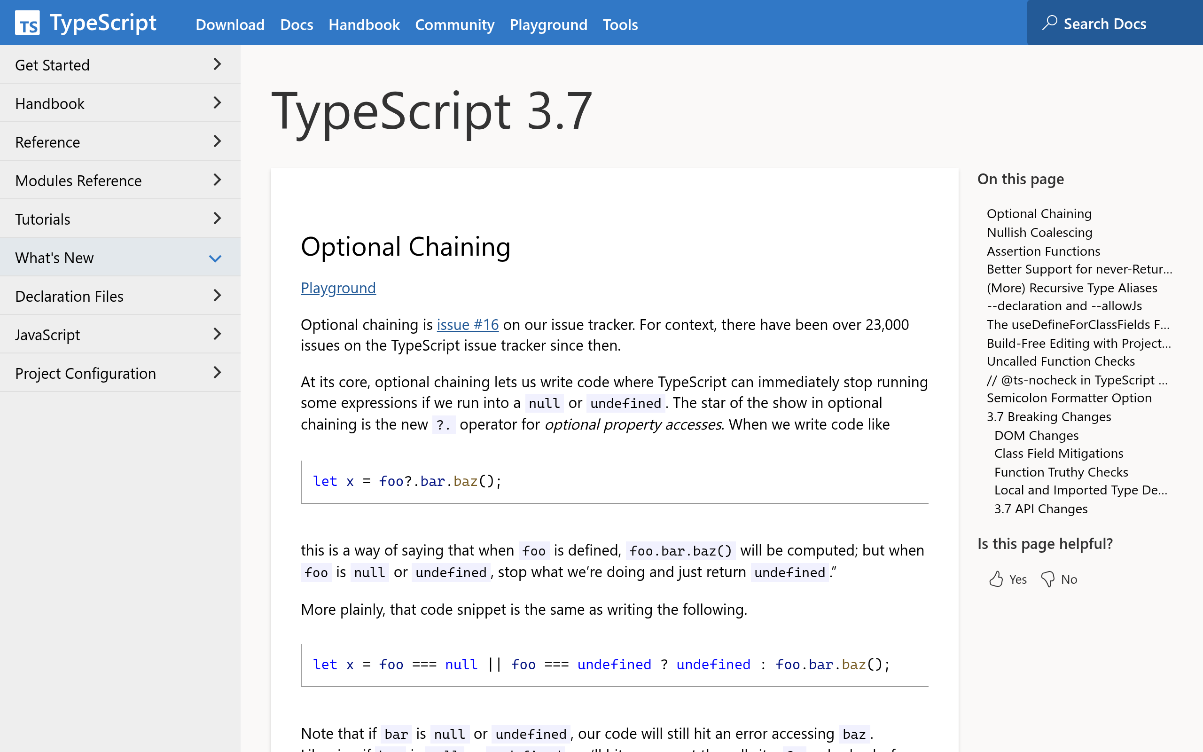Jump to Semicolon Formatter Option section

[x=1069, y=398]
